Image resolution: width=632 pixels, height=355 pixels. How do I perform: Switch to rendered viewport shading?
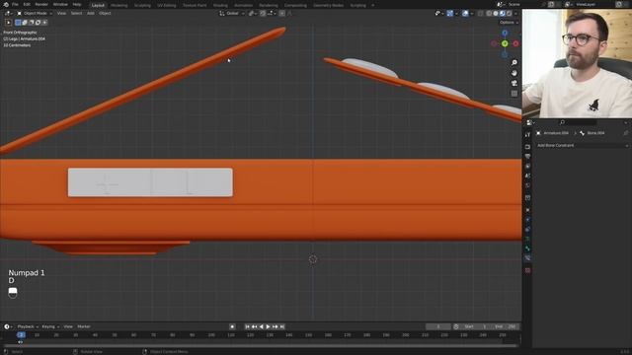510,13
